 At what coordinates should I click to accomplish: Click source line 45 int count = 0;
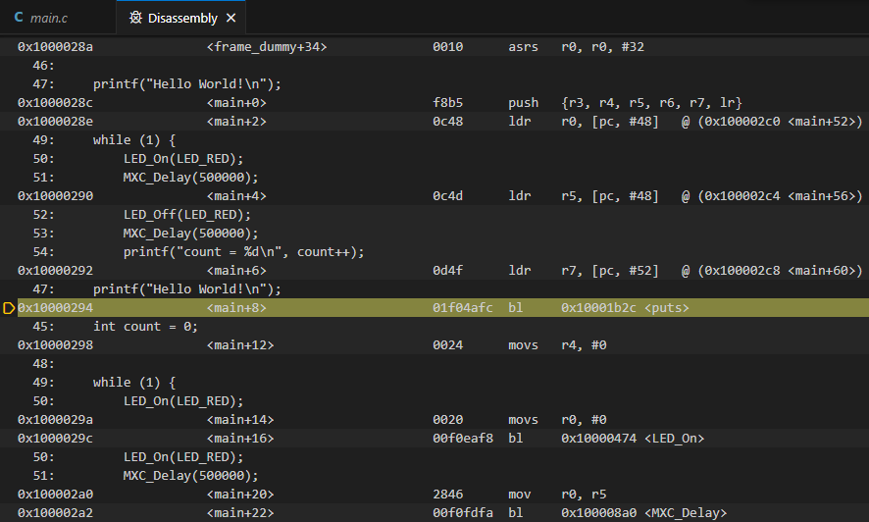click(x=116, y=327)
